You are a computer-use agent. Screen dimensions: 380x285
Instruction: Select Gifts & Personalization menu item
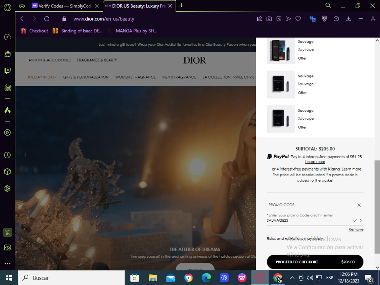(x=86, y=77)
